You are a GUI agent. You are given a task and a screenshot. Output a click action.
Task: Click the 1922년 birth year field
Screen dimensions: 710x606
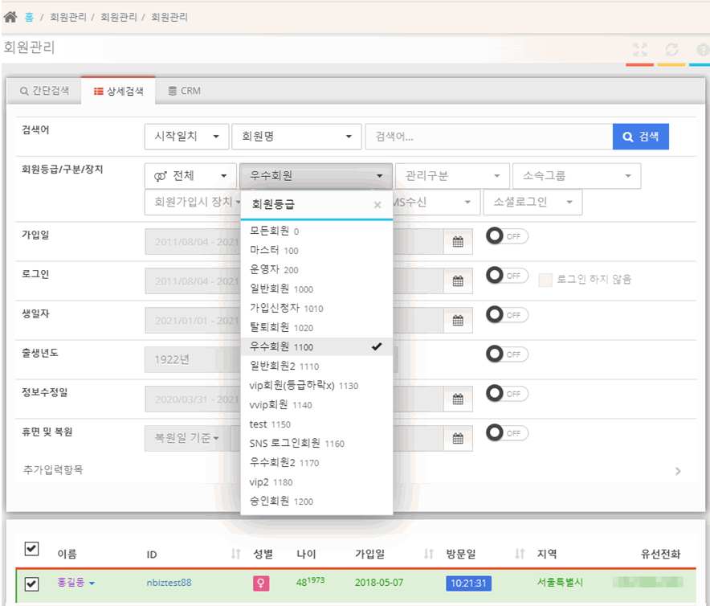click(x=192, y=360)
